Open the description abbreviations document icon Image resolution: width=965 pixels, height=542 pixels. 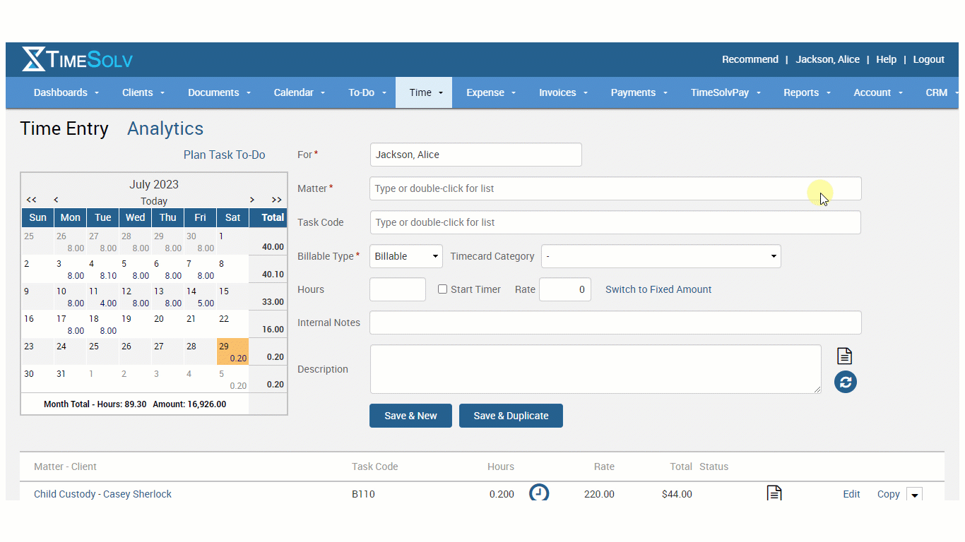pos(845,356)
